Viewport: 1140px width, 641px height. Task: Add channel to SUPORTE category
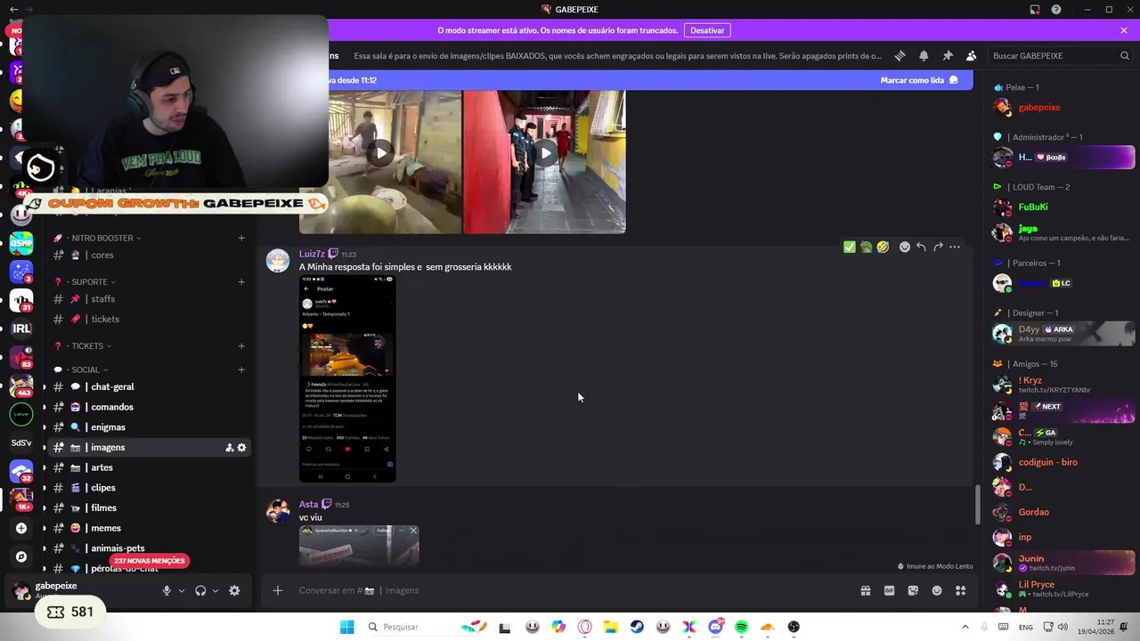241,281
